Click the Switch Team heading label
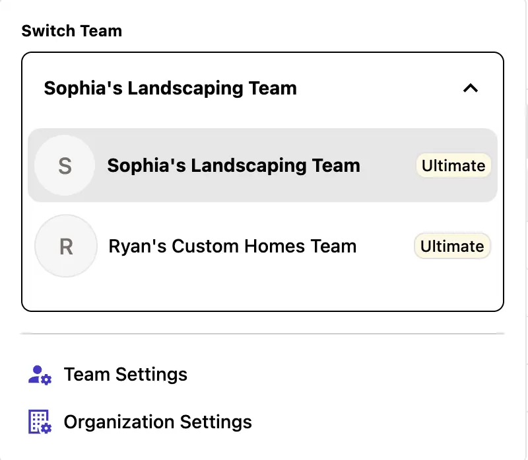528x460 pixels. click(71, 31)
